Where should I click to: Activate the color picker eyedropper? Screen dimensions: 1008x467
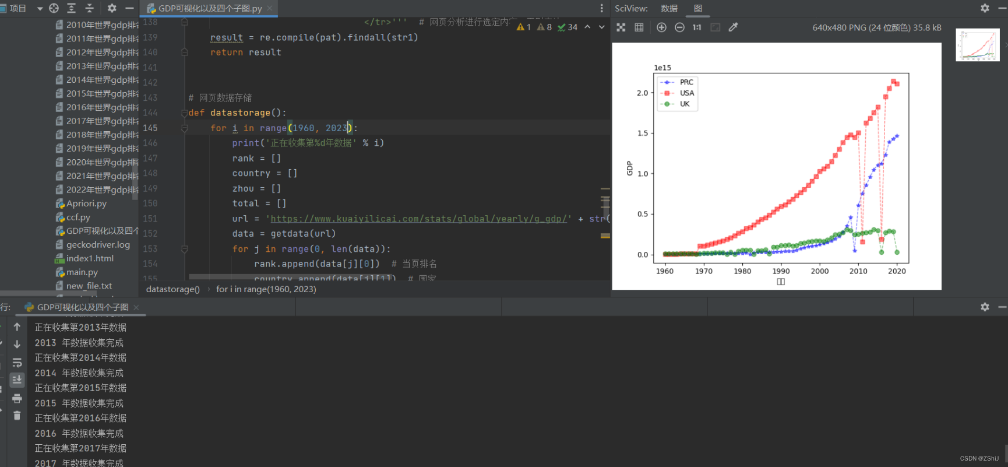coord(733,27)
